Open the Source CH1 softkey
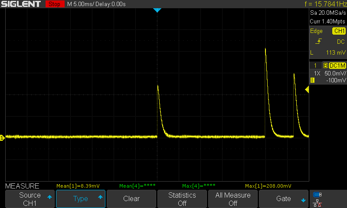This screenshot has width=347, height=208. click(30, 199)
